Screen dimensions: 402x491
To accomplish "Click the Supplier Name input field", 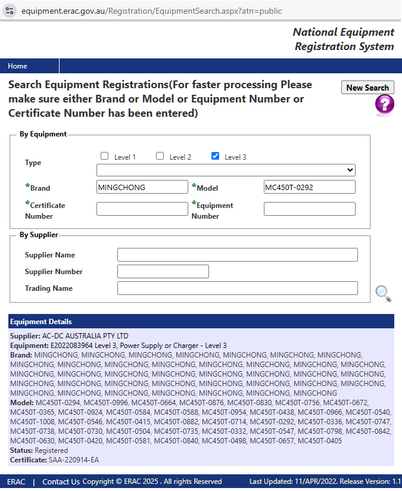I will click(237, 254).
